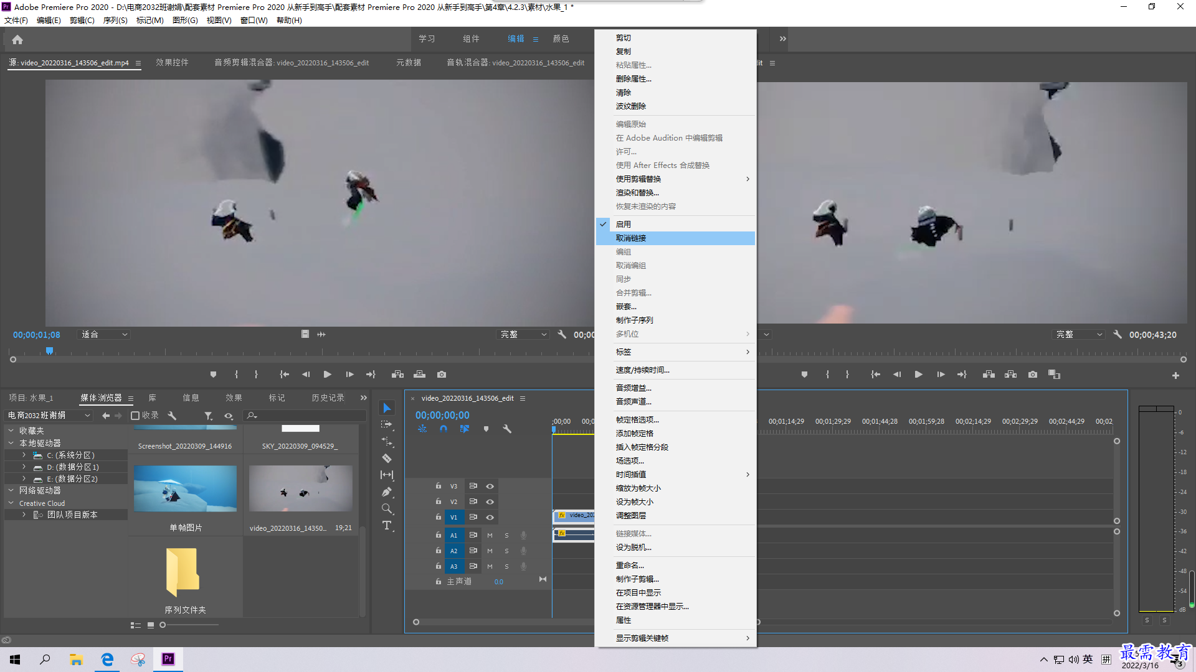1196x672 pixels.
Task: Click the Source monitor playhead marker
Action: tap(49, 352)
